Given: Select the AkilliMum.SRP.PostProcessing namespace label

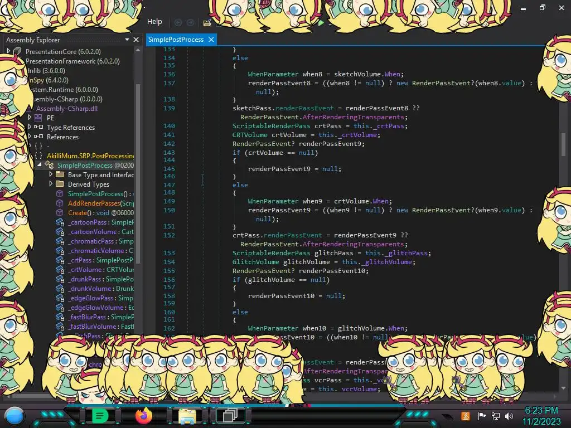Looking at the screenshot, I should click(x=90, y=156).
